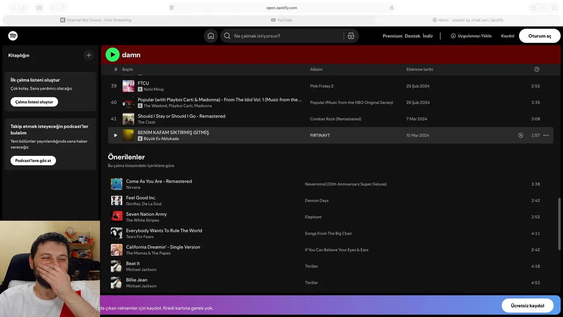Click Ücretsiz kaydol button

527,306
